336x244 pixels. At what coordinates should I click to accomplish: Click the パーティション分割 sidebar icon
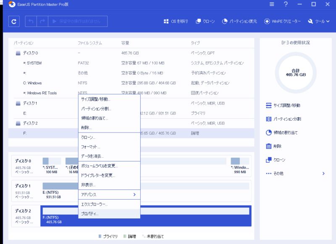[x=269, y=119]
